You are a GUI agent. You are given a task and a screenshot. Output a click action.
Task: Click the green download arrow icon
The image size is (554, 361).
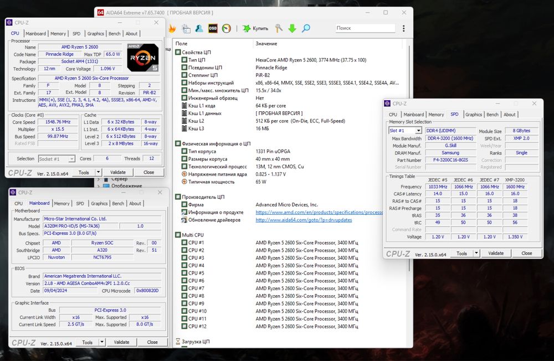pyautogui.click(x=292, y=28)
